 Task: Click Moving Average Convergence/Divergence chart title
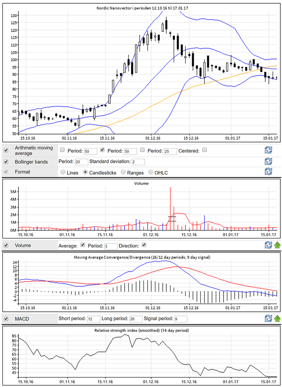(x=142, y=257)
